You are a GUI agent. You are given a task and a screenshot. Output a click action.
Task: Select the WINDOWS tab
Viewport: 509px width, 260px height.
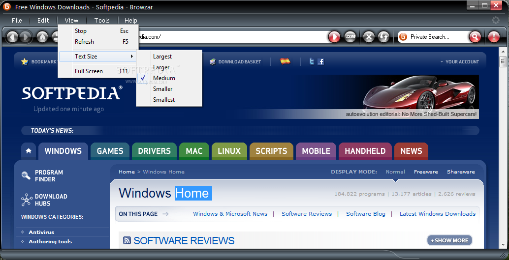[x=64, y=151]
